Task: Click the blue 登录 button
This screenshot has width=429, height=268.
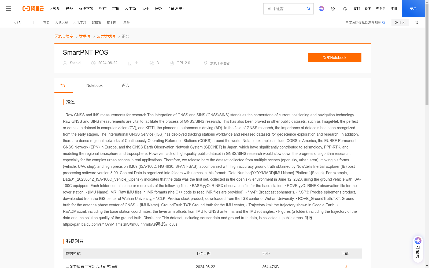Action: 413,9
